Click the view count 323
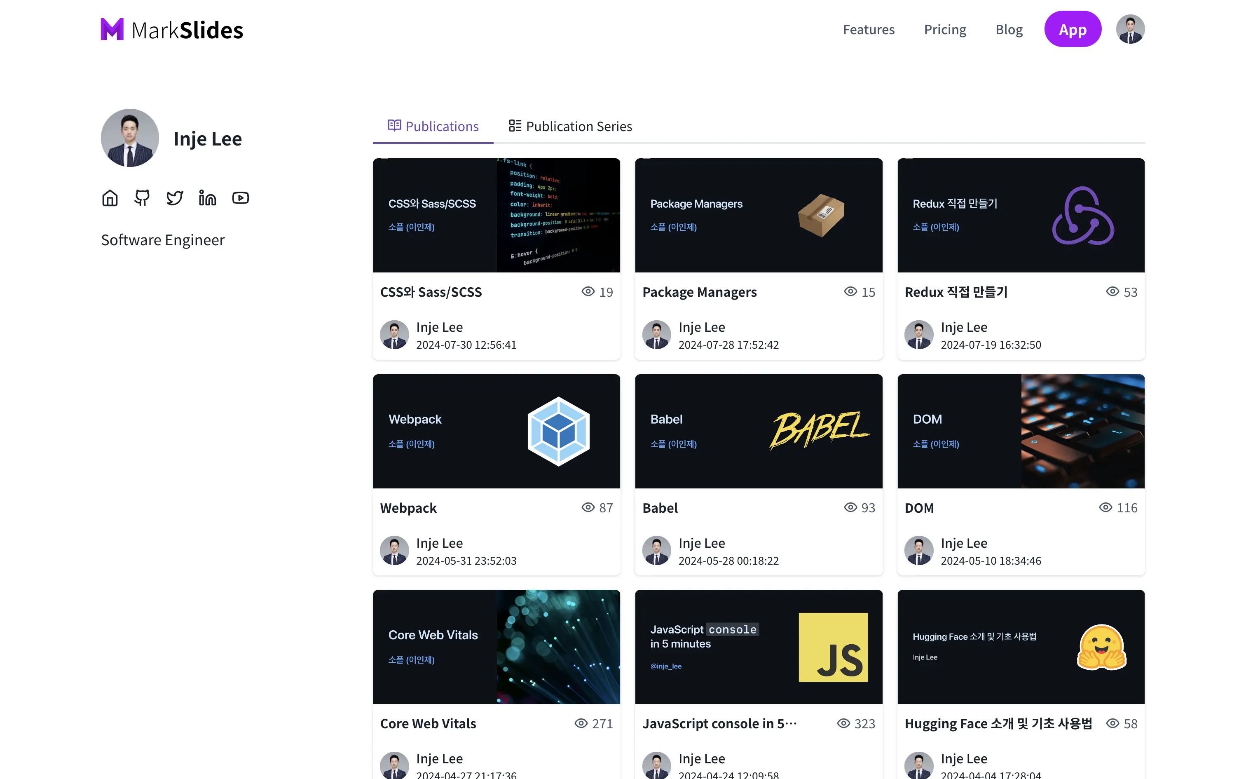Viewport: 1246px width, 779px height. click(x=864, y=724)
